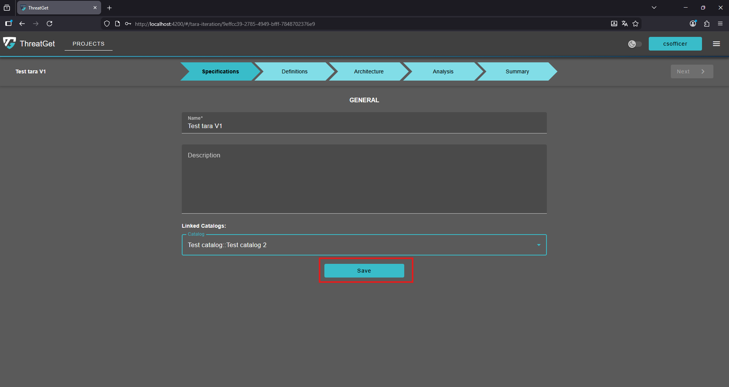Bookmark this page with star icon
The image size is (729, 387).
[x=635, y=24]
